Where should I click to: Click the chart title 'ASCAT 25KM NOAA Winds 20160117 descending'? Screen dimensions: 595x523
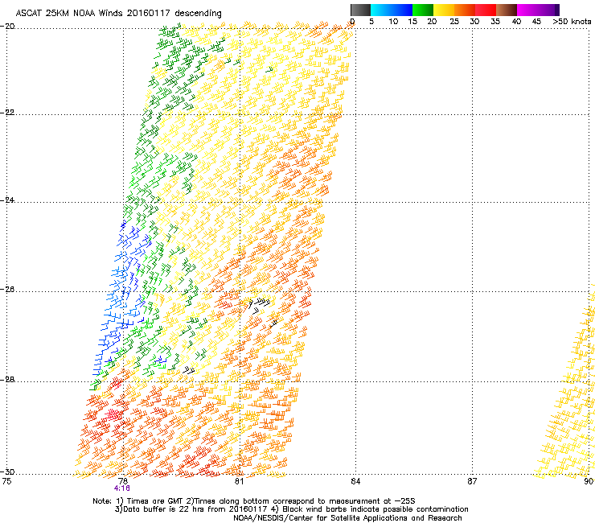click(118, 13)
